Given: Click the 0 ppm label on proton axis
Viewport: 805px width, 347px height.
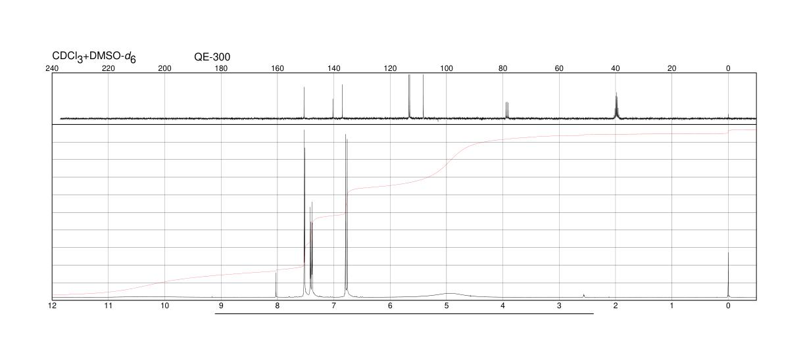Looking at the screenshot, I should 728,306.
